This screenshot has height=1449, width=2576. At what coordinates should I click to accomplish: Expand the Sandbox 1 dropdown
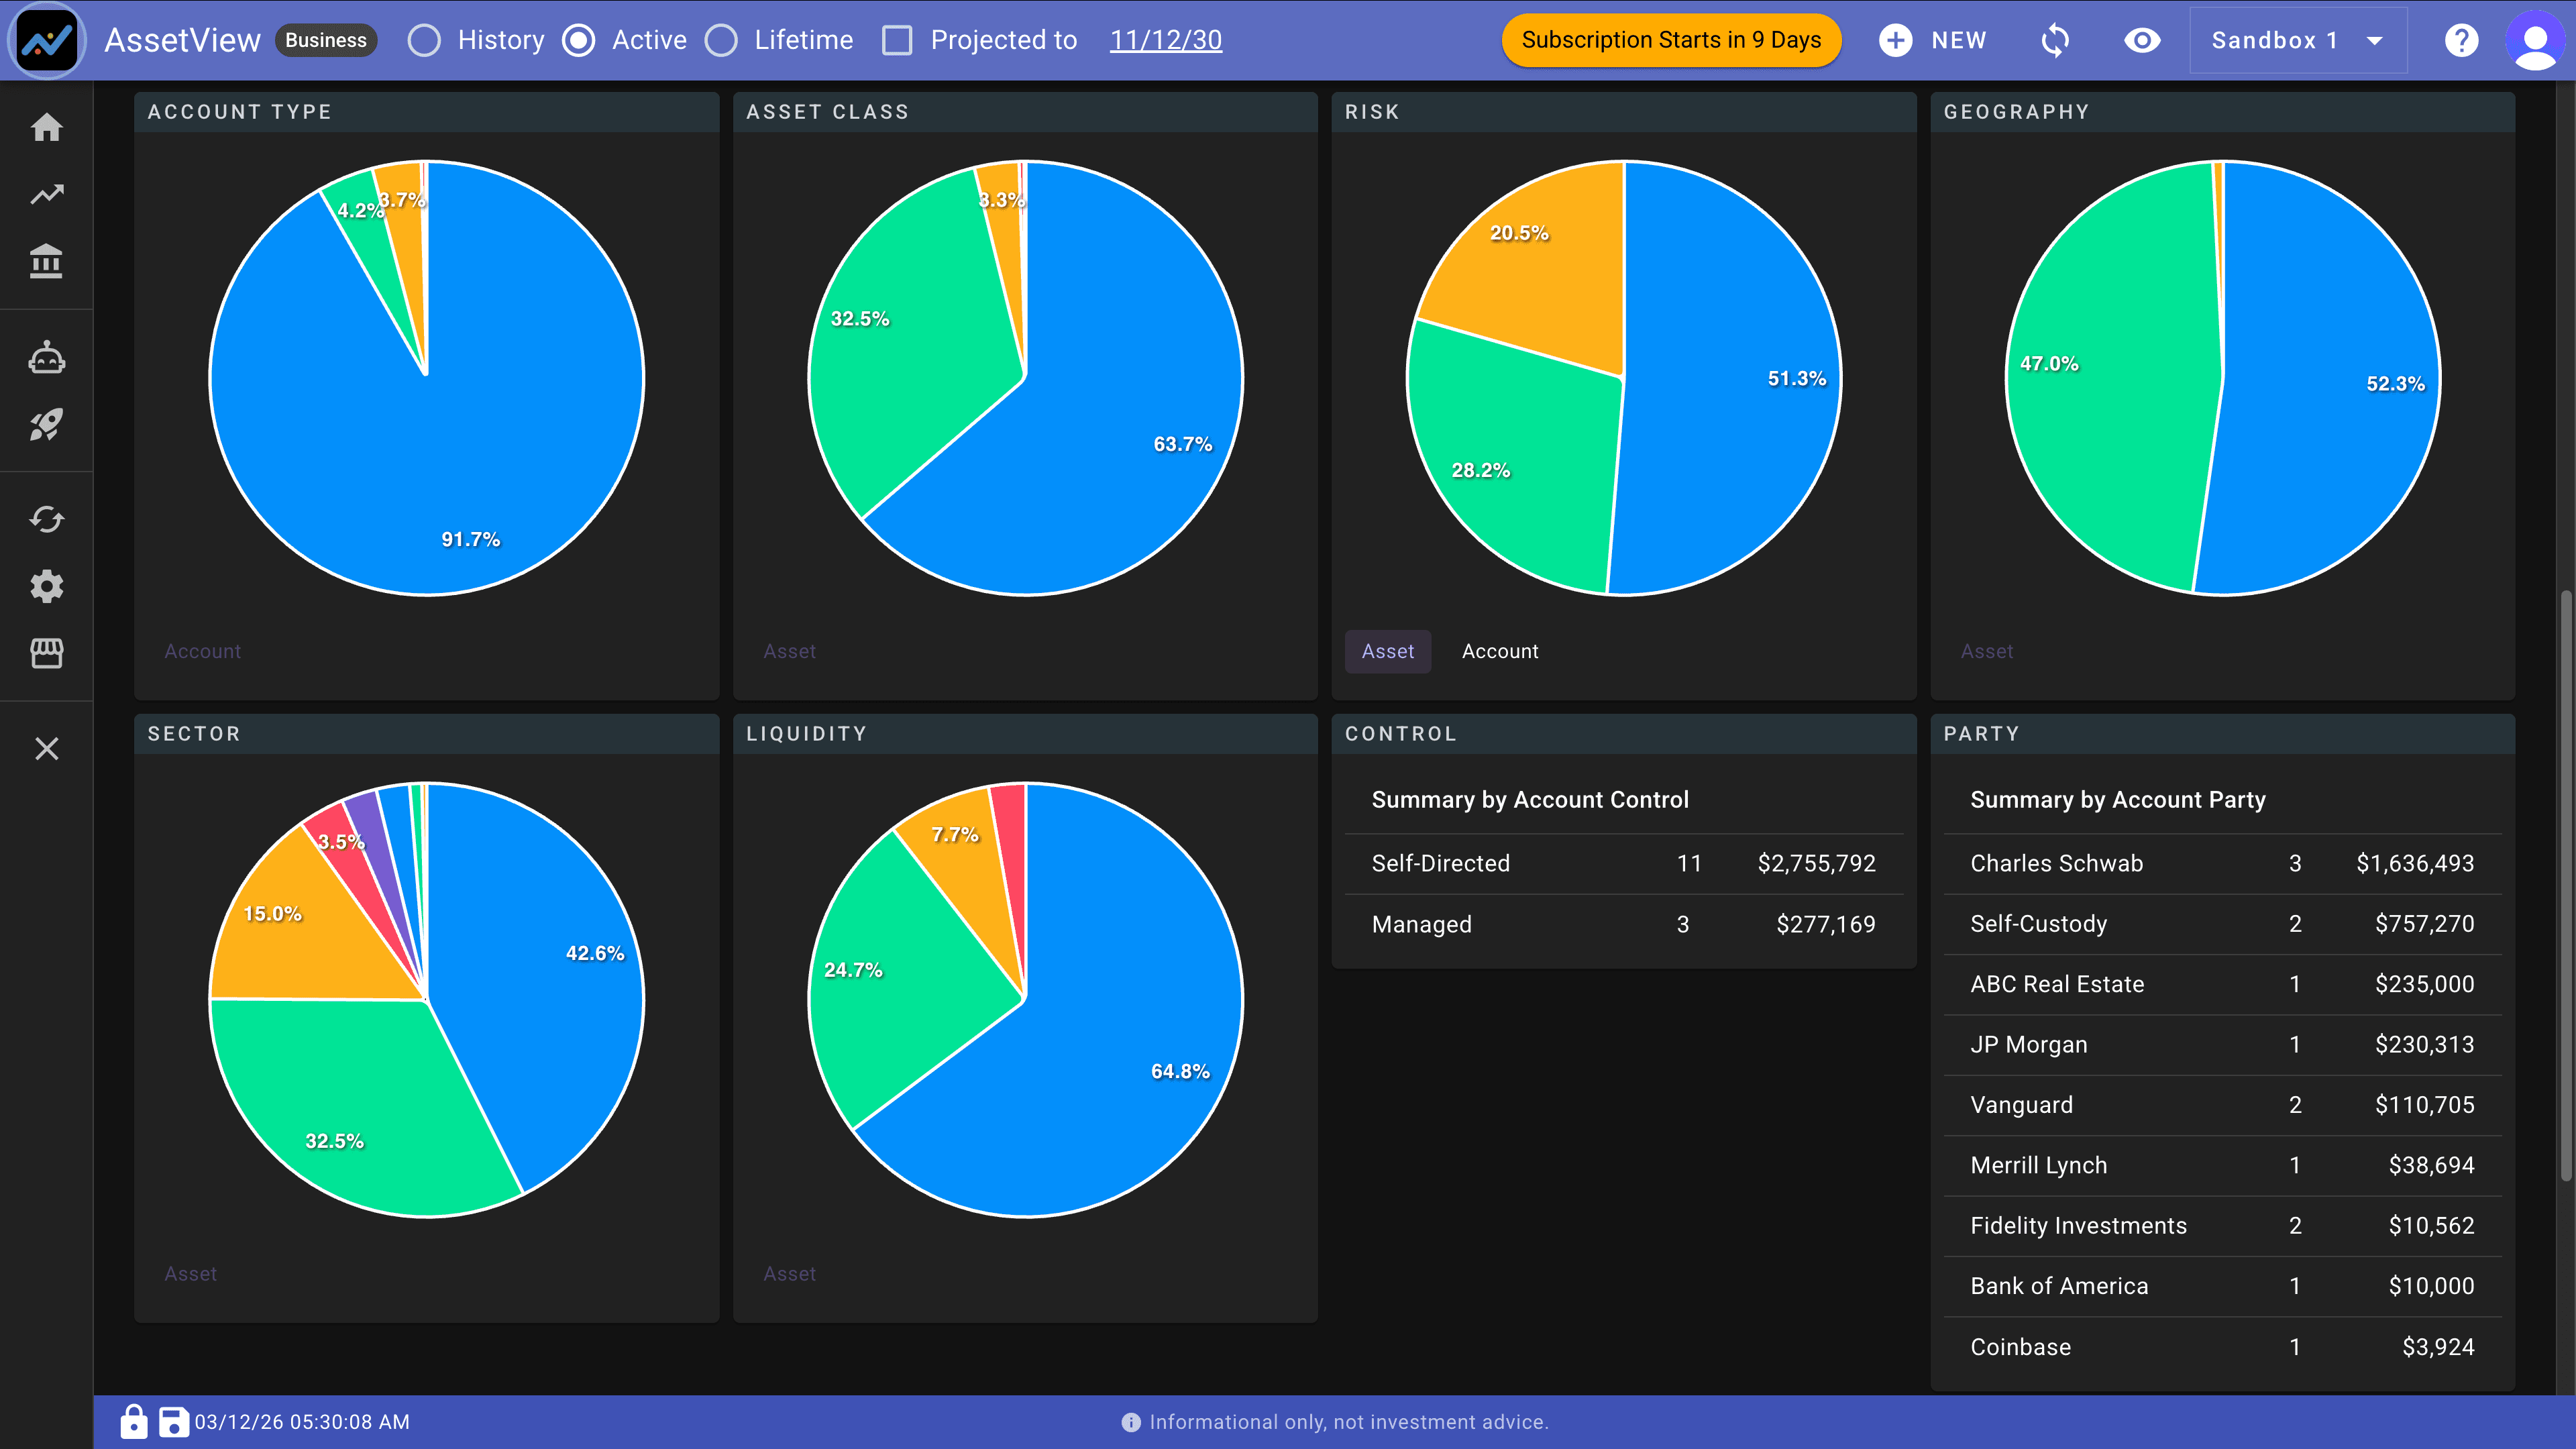[x=2297, y=40]
